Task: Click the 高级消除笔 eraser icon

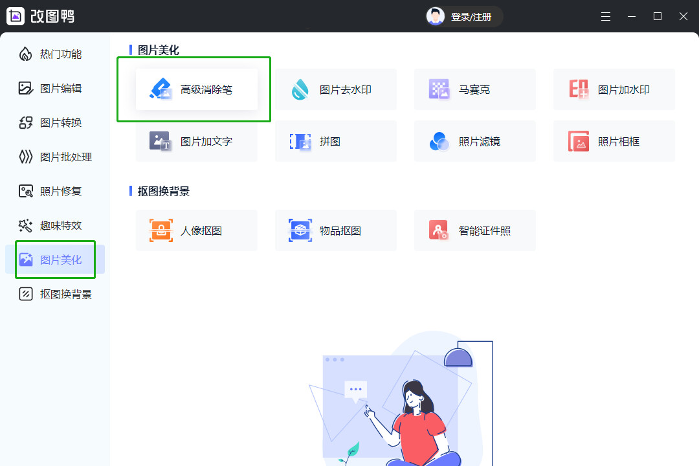Action: [x=161, y=89]
